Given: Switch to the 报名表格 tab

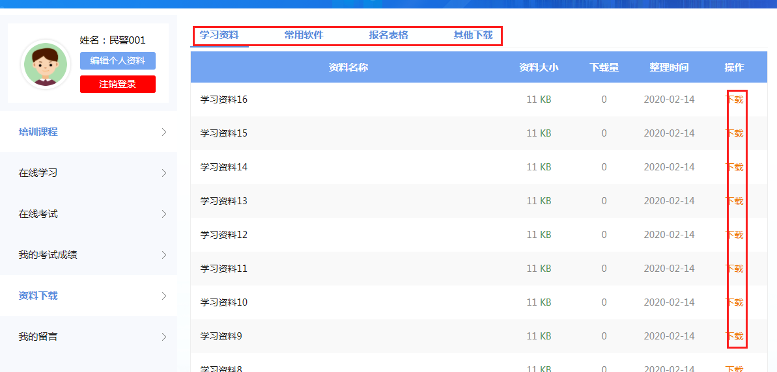Looking at the screenshot, I should point(388,35).
